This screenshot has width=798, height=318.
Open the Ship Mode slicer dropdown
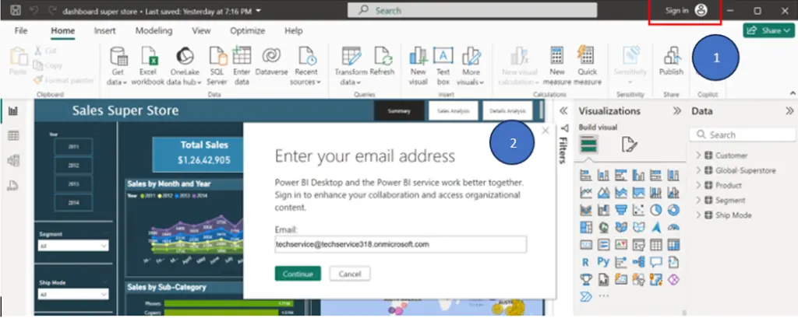73,294
